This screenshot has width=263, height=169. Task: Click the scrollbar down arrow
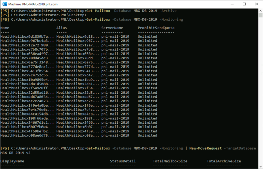260,167
